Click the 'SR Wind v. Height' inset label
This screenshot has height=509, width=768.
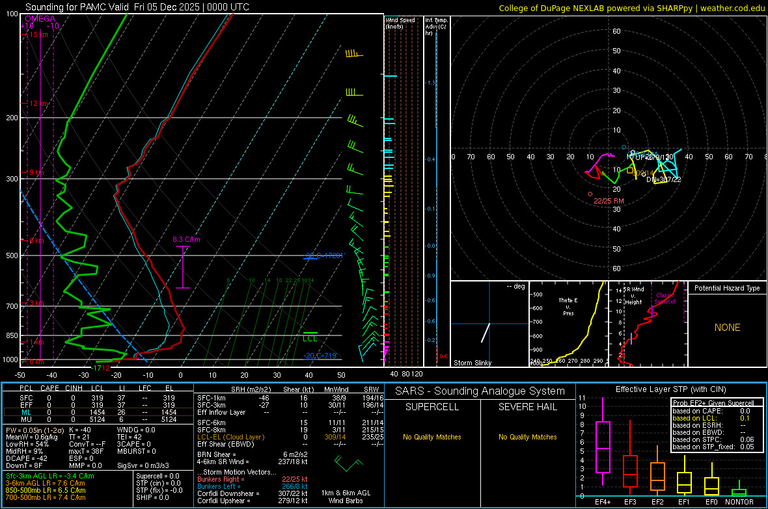(633, 296)
